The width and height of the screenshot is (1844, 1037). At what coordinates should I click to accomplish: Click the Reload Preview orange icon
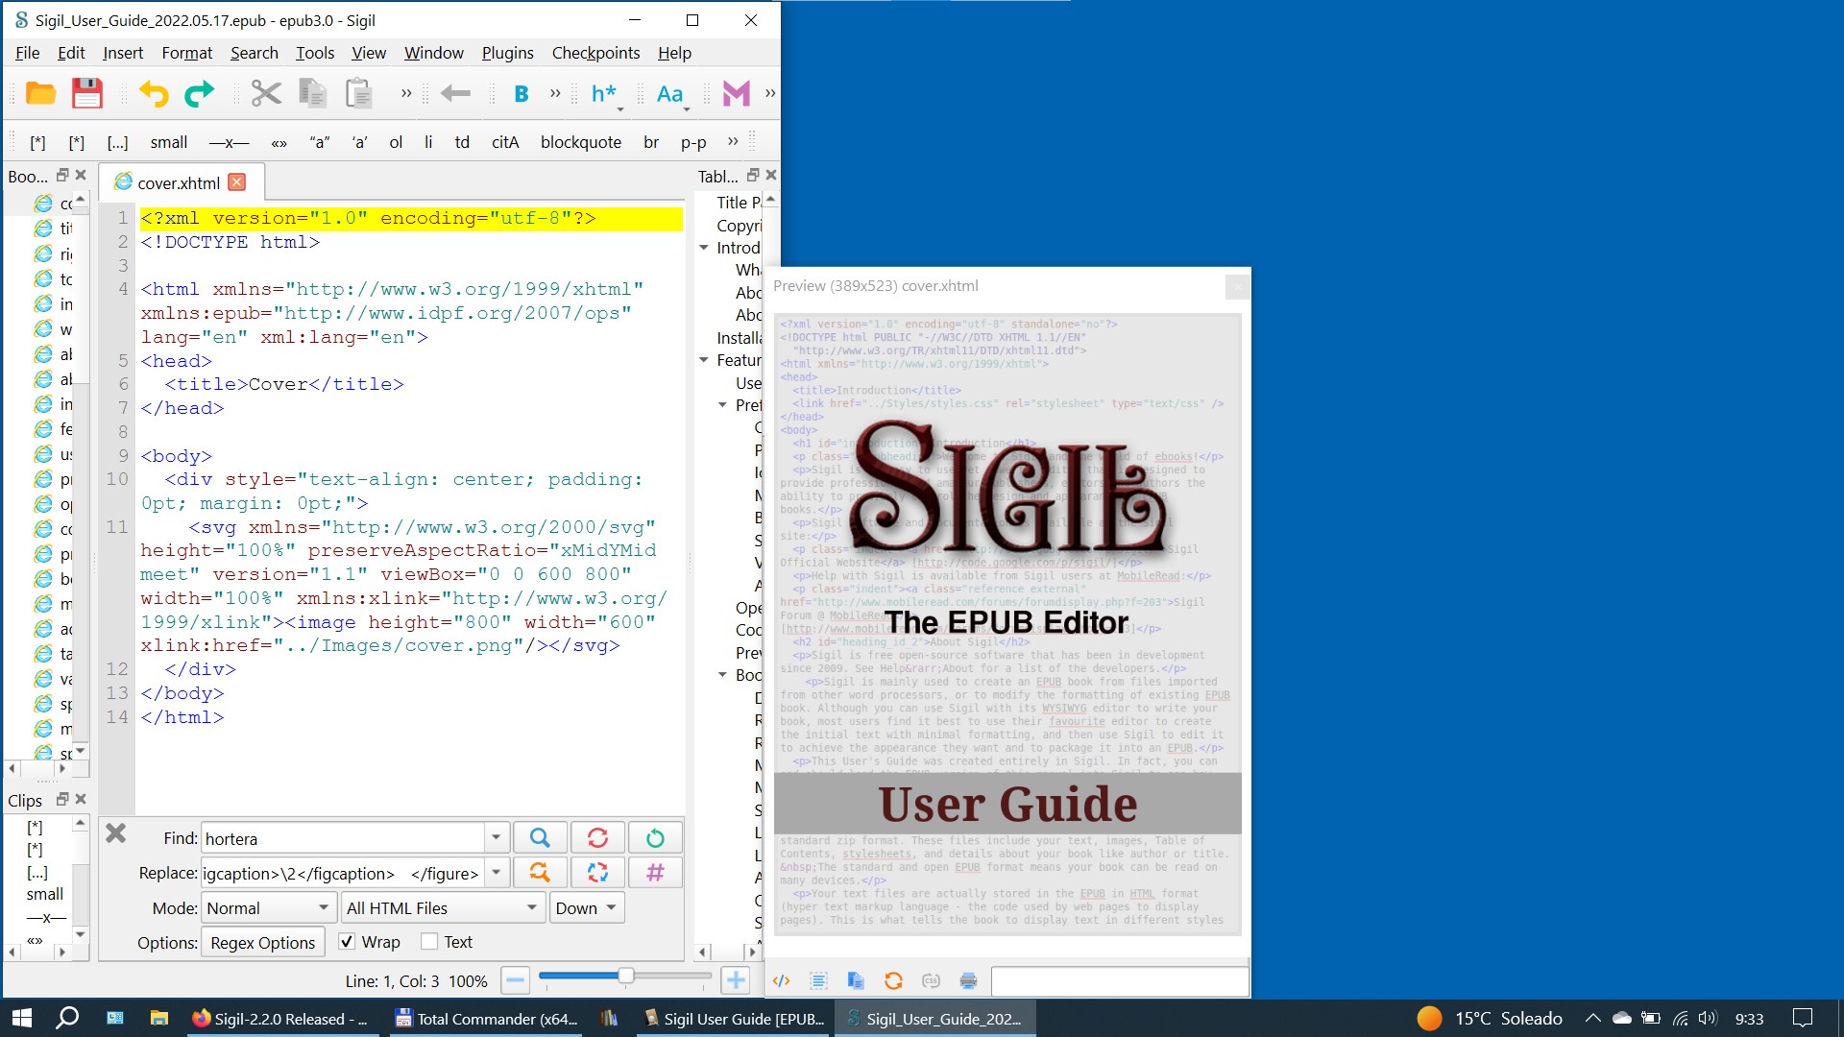(893, 980)
